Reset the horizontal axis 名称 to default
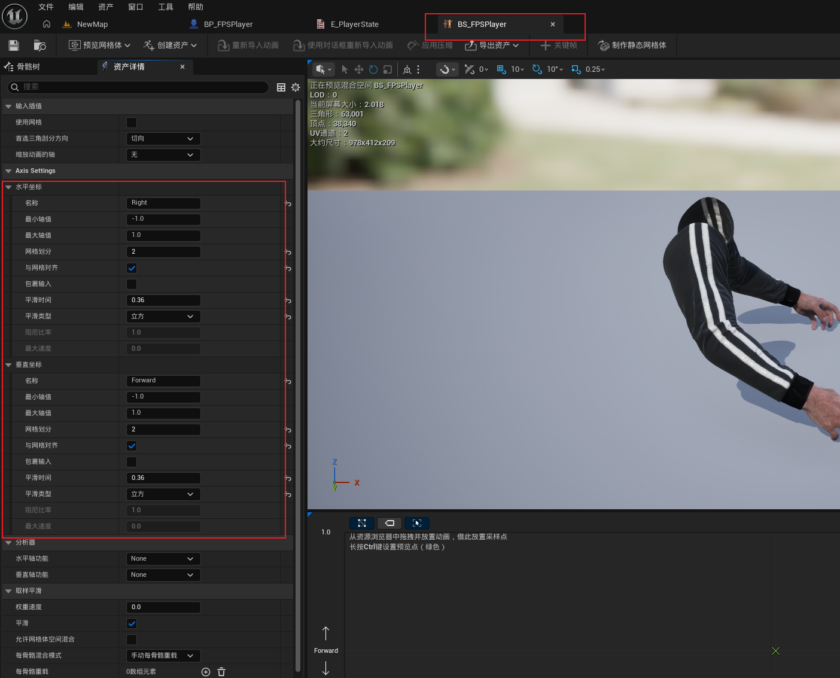The image size is (840, 678). point(288,203)
